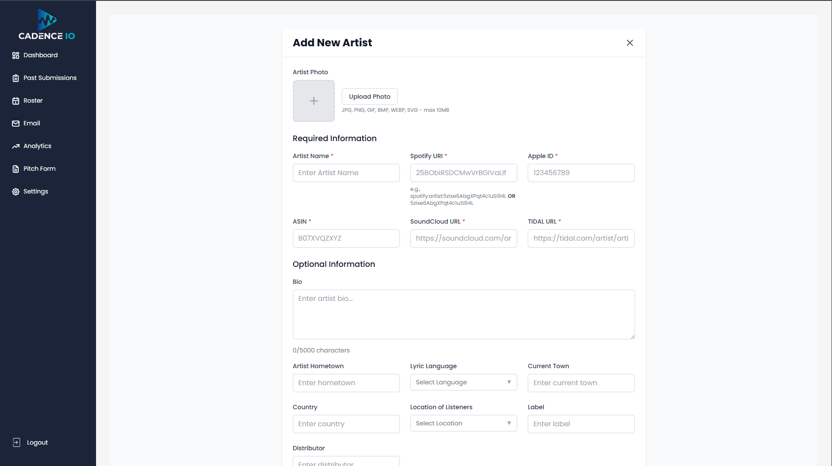
Task: Click inside the Bio text area
Action: (464, 314)
